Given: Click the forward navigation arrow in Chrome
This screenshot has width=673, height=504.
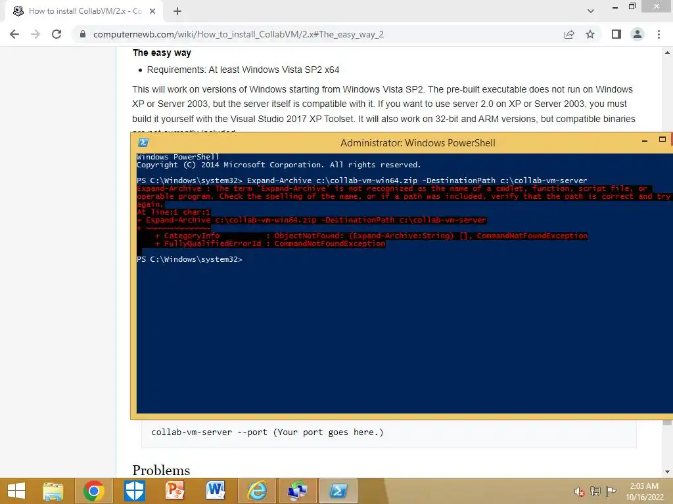Looking at the screenshot, I should 35,34.
